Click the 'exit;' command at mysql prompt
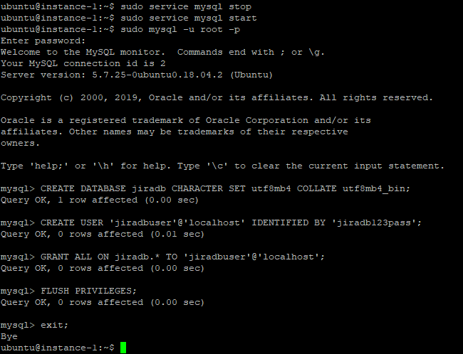Image resolution: width=463 pixels, height=354 pixels. [54, 326]
